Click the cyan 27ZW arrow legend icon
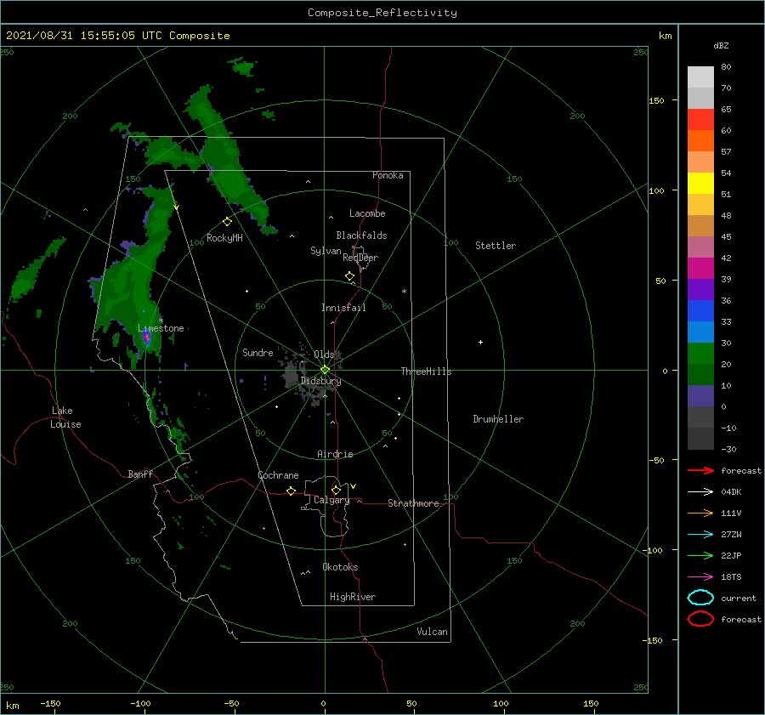 [x=700, y=535]
